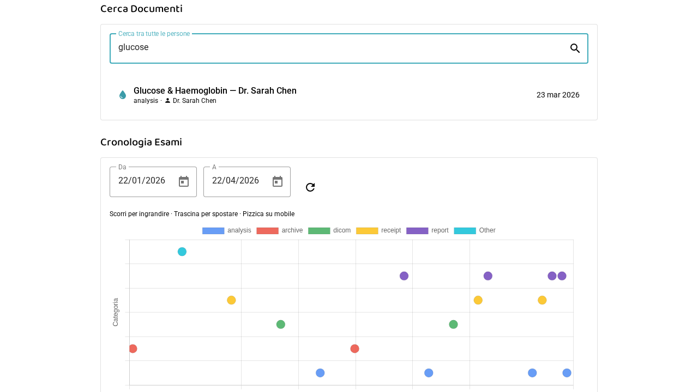Click the leftmost purple report point
698x392 pixels.
click(404, 276)
